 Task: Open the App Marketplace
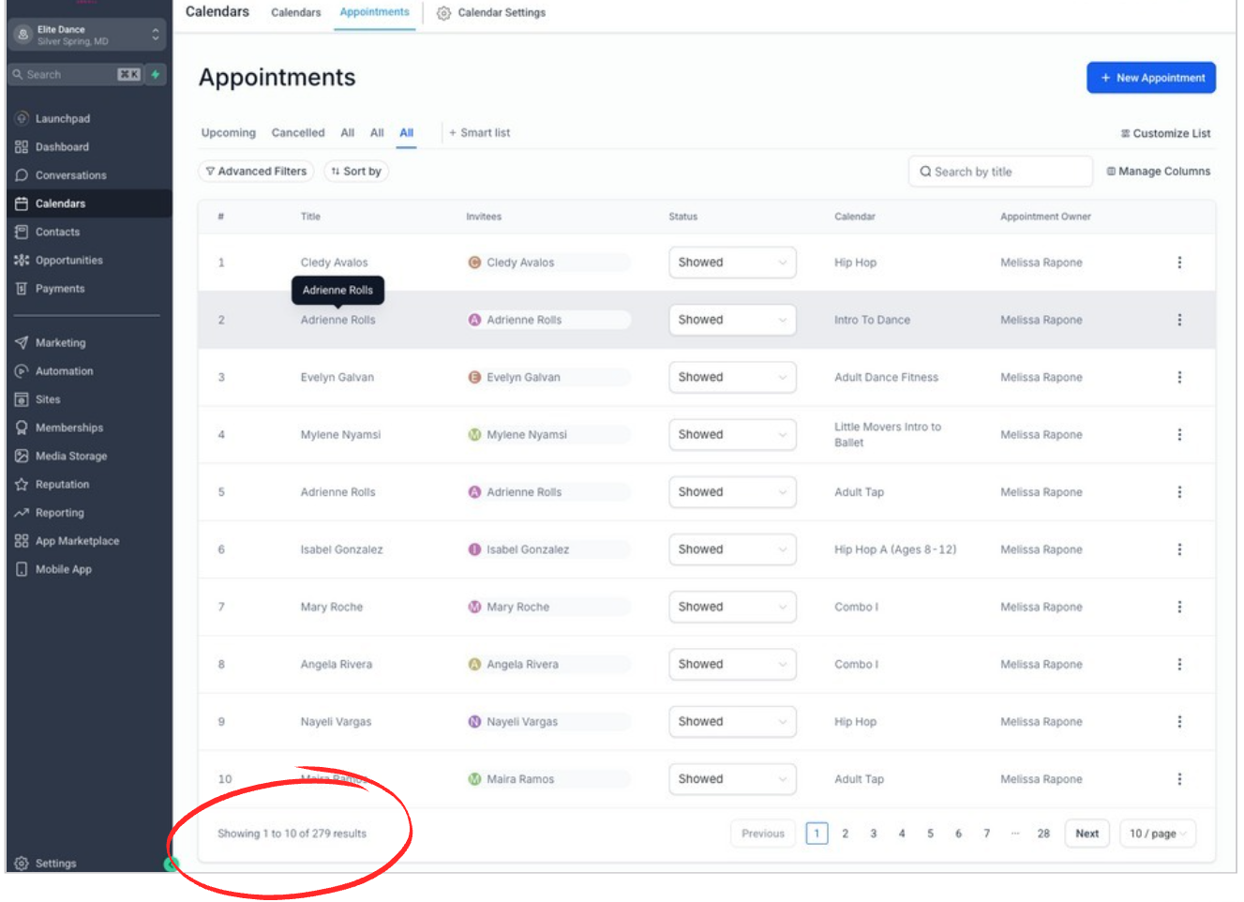point(77,541)
